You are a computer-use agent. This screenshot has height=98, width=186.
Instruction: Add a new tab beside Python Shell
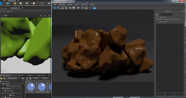(49, 75)
